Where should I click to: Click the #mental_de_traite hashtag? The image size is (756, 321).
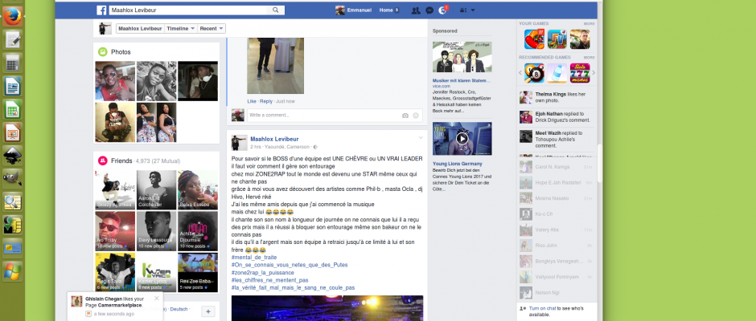pos(253,257)
